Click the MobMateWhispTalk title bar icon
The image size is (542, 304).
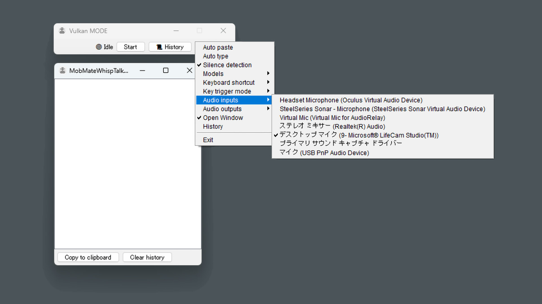pyautogui.click(x=62, y=70)
